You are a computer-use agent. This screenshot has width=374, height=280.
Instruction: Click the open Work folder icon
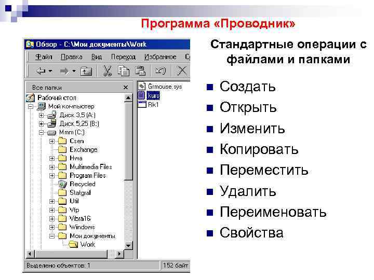click(73, 245)
